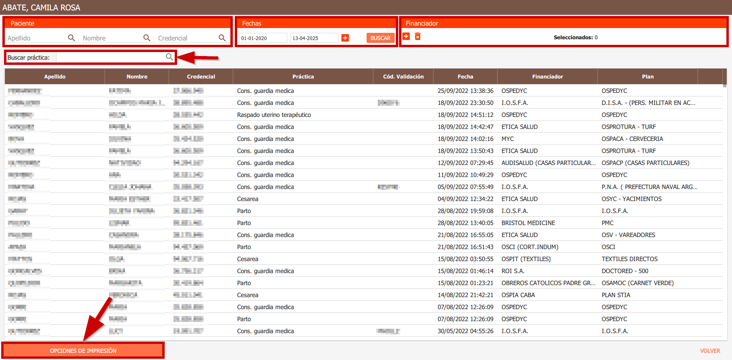Select the Raspado uterino terapéutico row

274,115
